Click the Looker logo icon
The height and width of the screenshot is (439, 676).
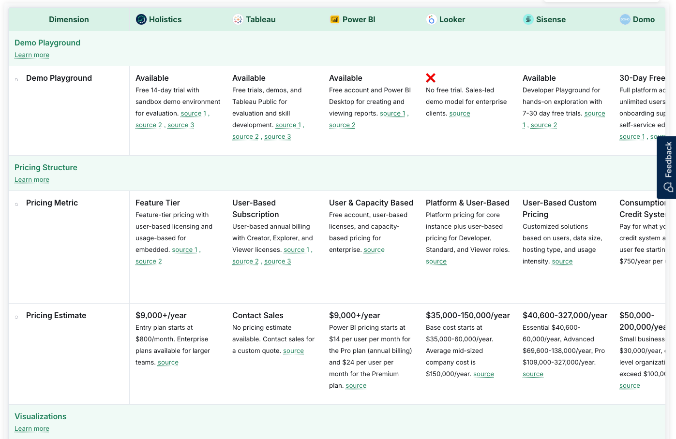pyautogui.click(x=432, y=19)
